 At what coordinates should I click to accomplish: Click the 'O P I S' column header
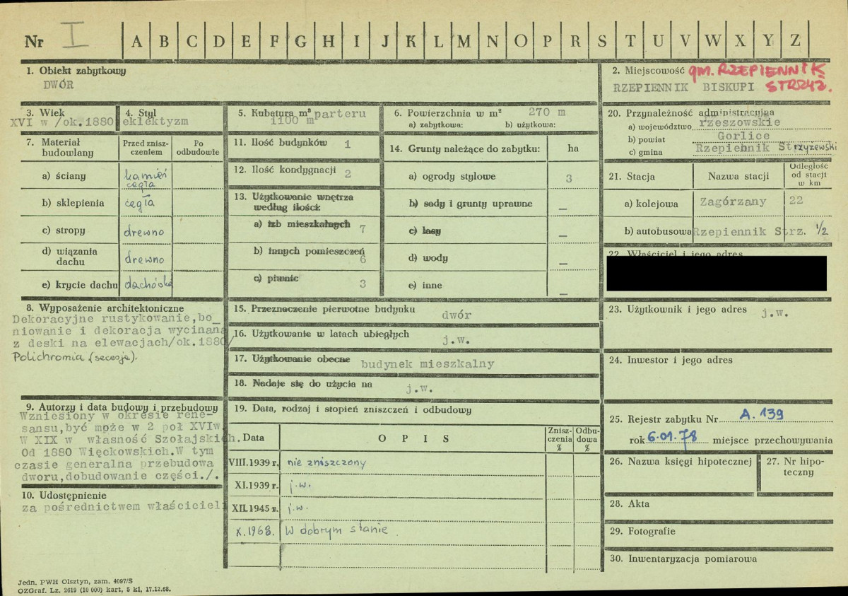413,438
